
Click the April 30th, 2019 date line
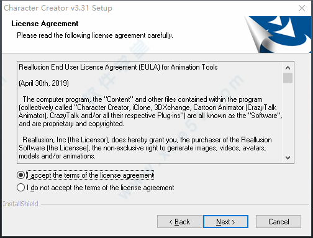43,83
